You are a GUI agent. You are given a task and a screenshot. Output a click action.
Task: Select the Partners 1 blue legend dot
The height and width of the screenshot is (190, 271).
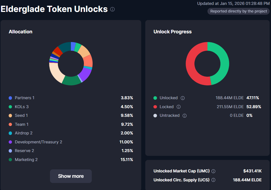click(x=10, y=98)
